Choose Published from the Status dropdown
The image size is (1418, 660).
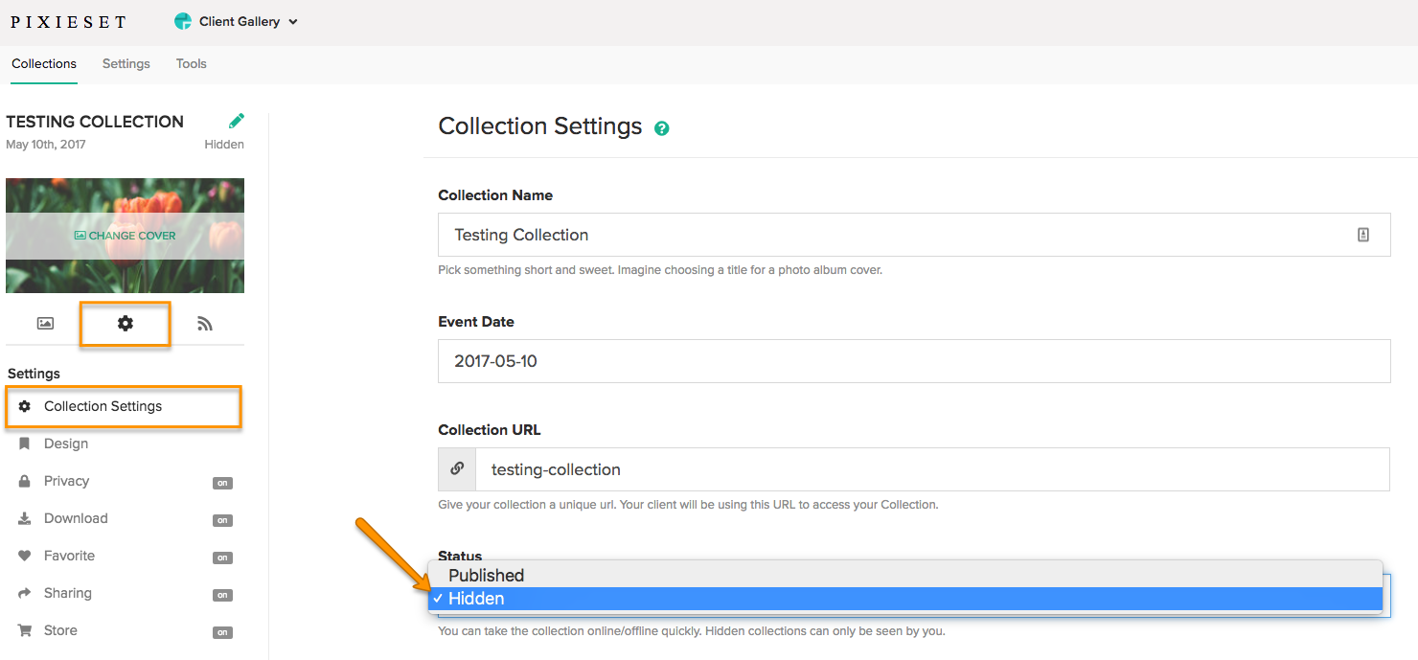905,575
